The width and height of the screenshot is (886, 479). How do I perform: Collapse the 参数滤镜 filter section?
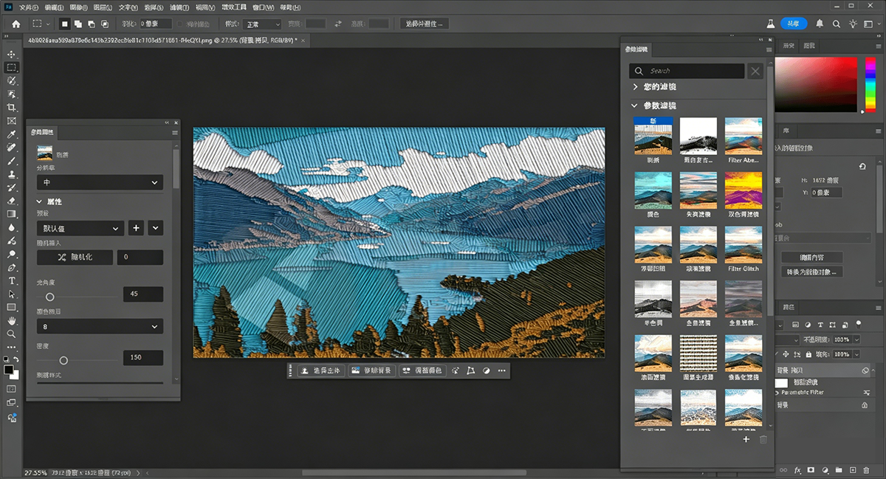634,106
